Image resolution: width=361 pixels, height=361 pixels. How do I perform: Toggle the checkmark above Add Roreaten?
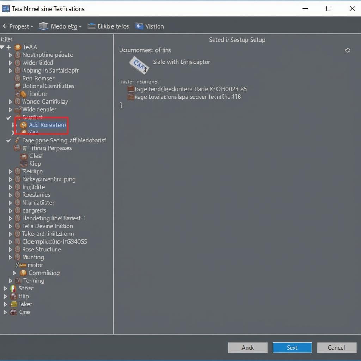pyautogui.click(x=9, y=118)
